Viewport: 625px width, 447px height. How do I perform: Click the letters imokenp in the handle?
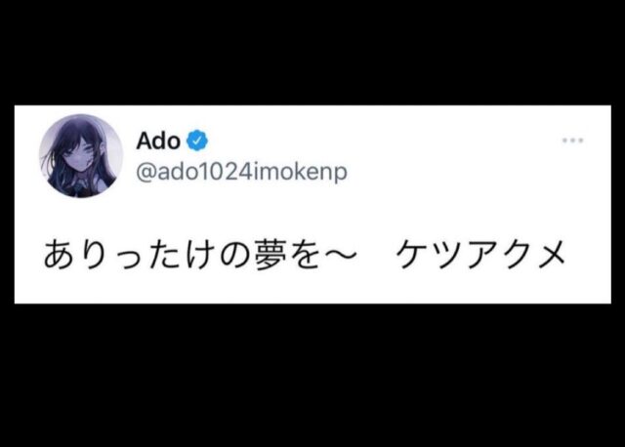(300, 173)
